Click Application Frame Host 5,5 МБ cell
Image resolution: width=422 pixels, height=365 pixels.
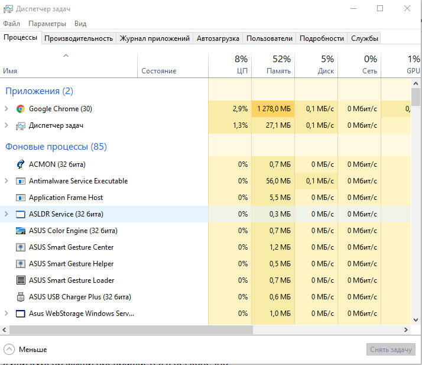point(273,198)
